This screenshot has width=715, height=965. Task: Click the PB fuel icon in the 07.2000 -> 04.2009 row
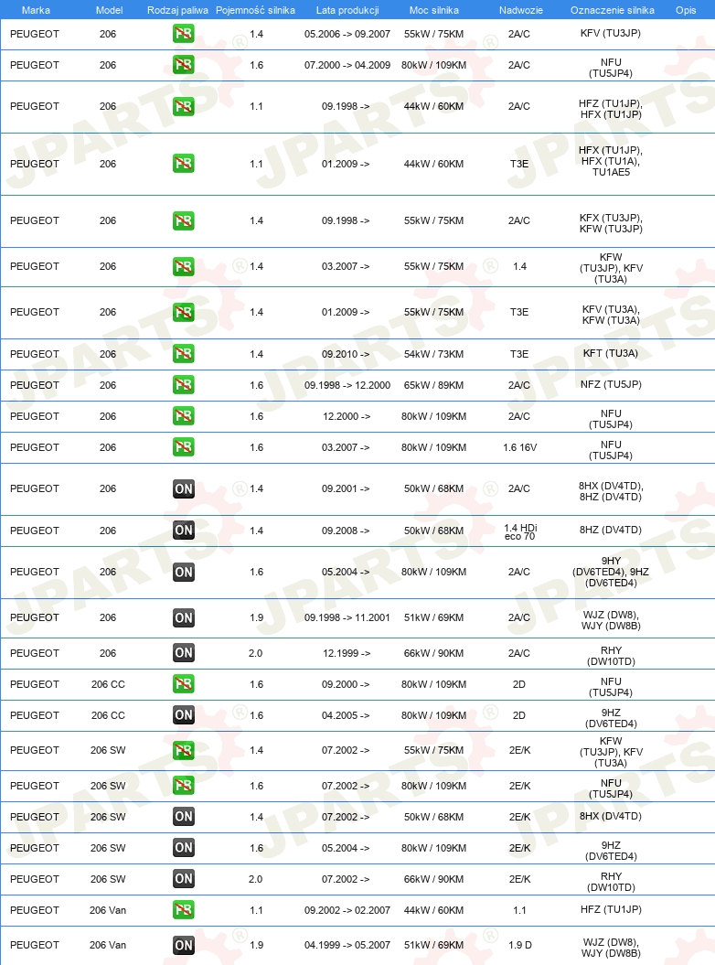tap(184, 65)
